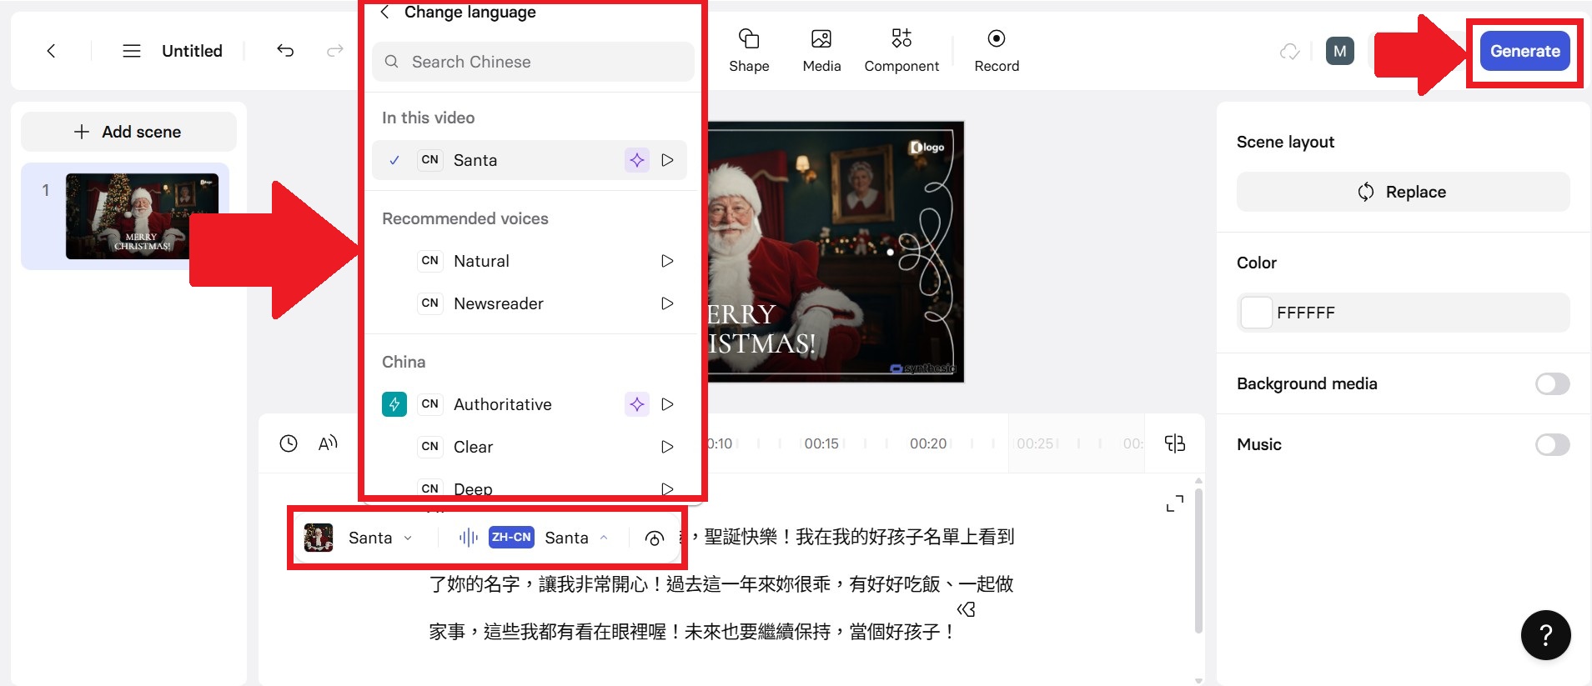Click the sparkle icon on Authoritative row
Viewport: 1592px width, 686px height.
point(637,404)
